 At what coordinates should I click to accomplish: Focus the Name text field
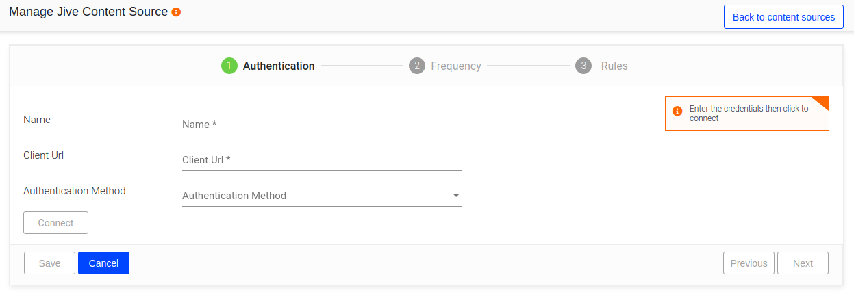pyautogui.click(x=322, y=125)
